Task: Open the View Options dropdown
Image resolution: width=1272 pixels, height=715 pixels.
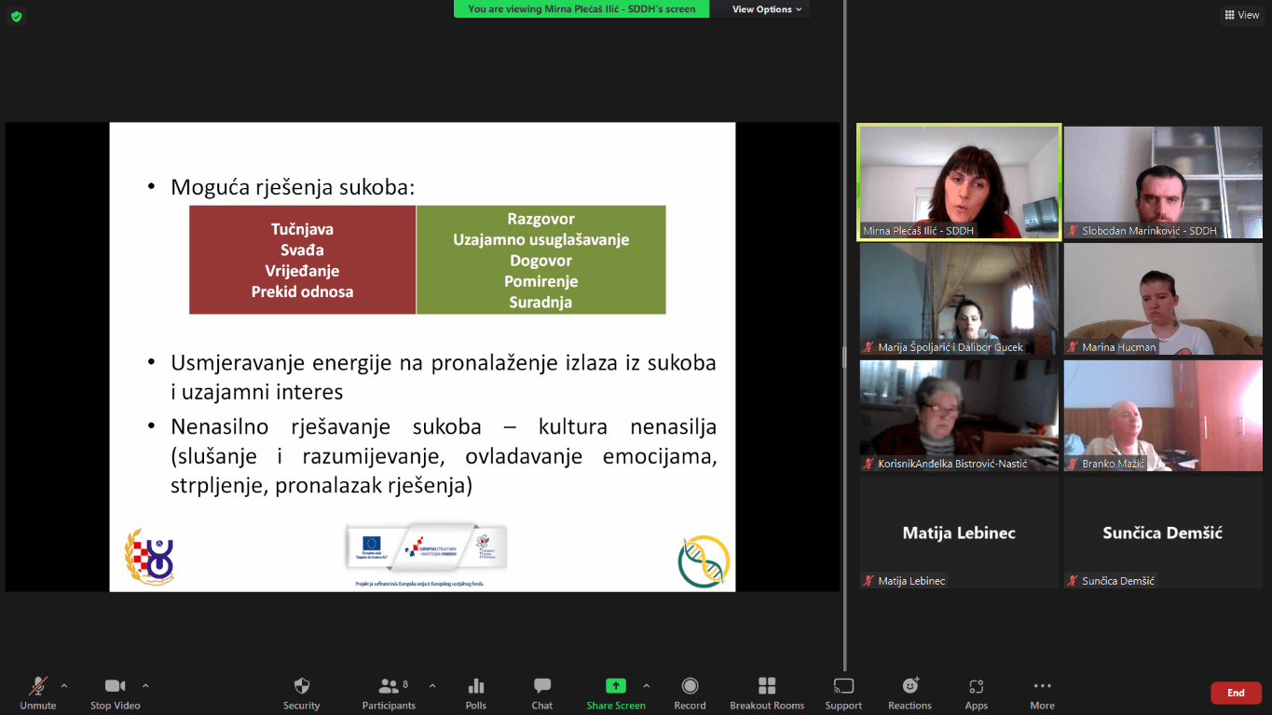Action: (767, 9)
